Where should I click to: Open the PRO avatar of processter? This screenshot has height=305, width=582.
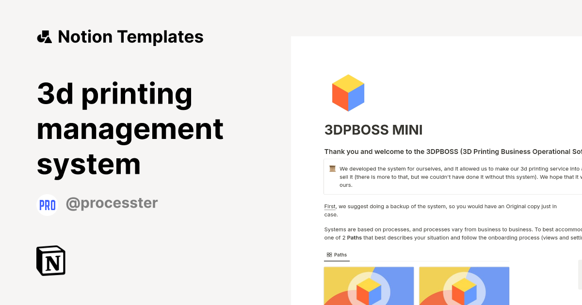coord(48,204)
